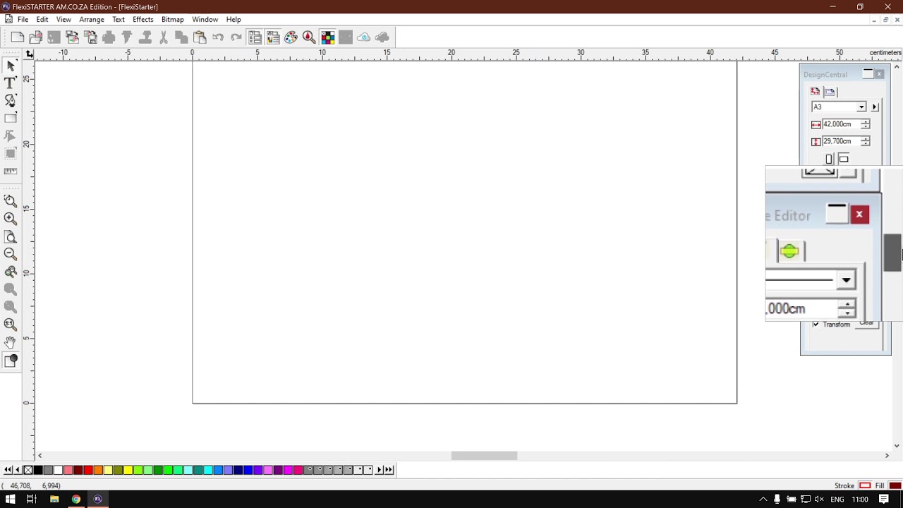Screen dimensions: 903x508
Task: Open the Arrange menu
Action: [92, 20]
